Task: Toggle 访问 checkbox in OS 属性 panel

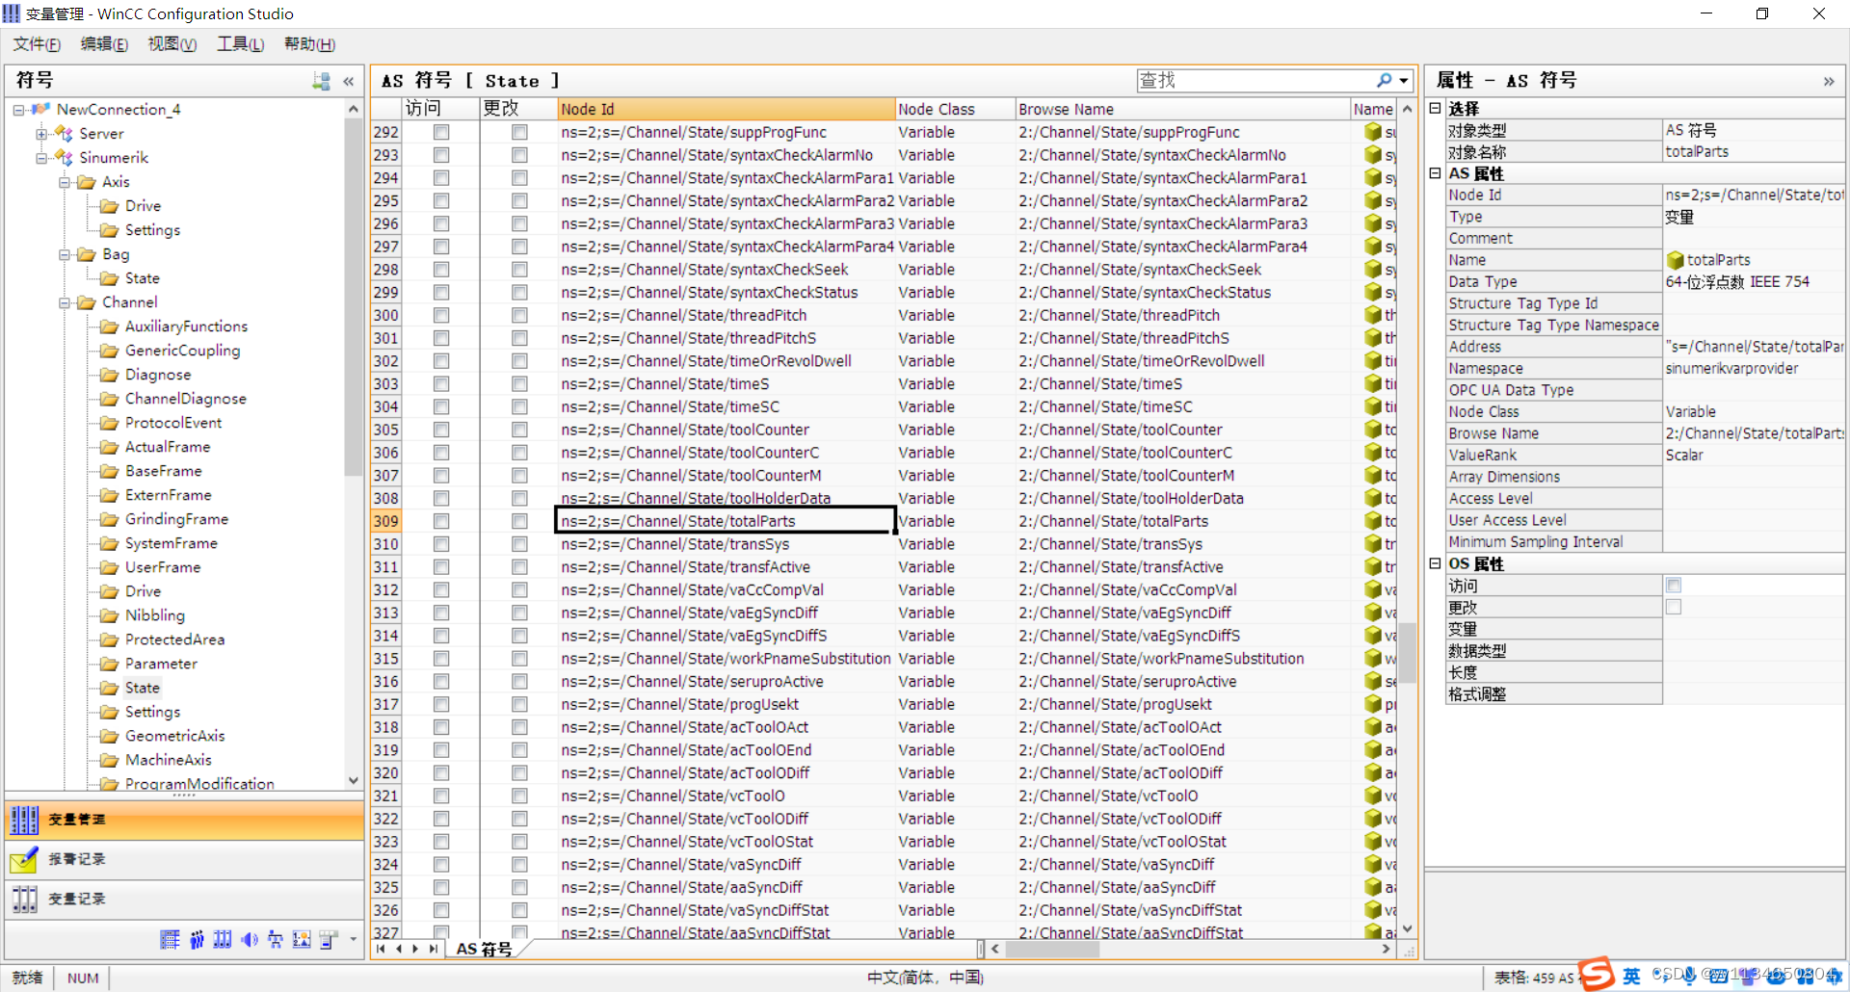Action: (x=1674, y=586)
